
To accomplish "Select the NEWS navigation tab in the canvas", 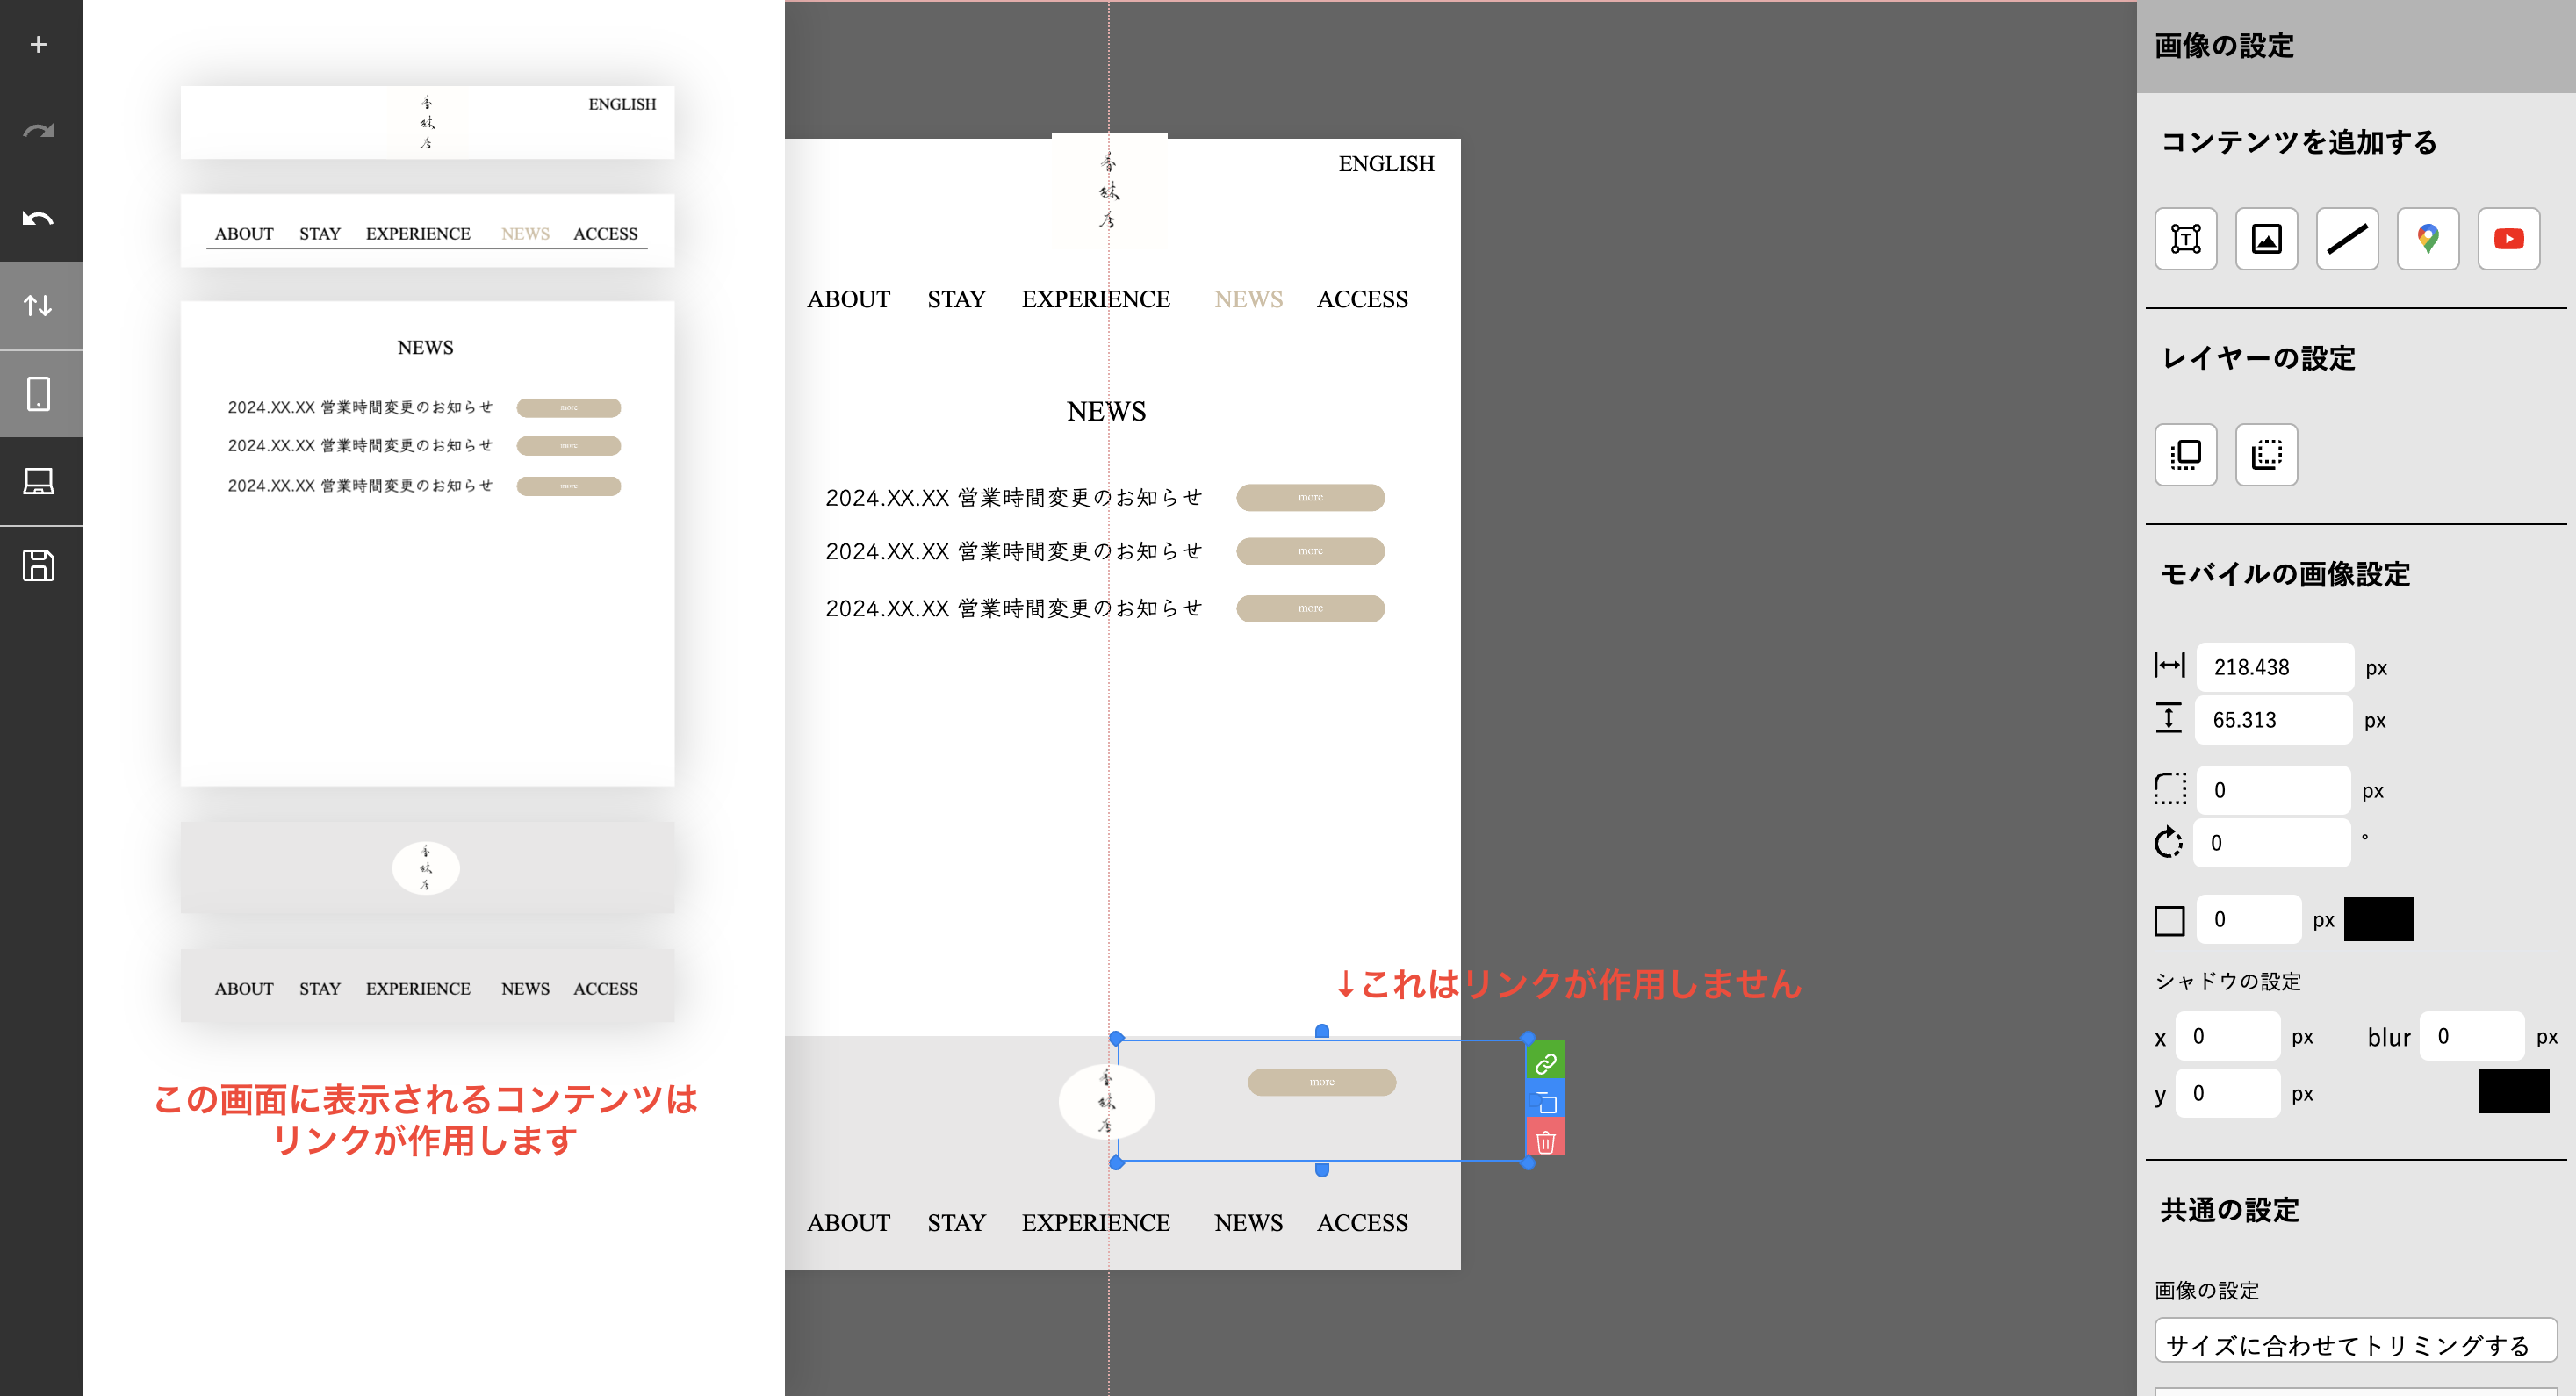I will click(x=1247, y=298).
